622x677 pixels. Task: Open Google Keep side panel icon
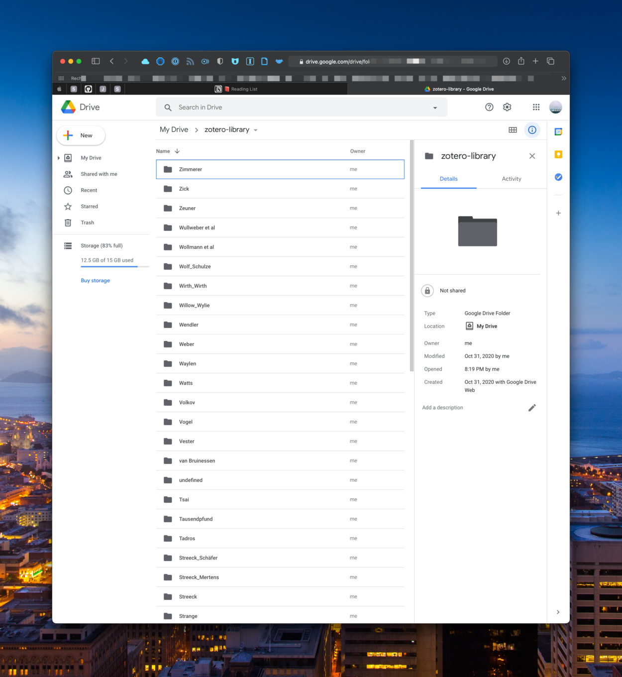(558, 154)
